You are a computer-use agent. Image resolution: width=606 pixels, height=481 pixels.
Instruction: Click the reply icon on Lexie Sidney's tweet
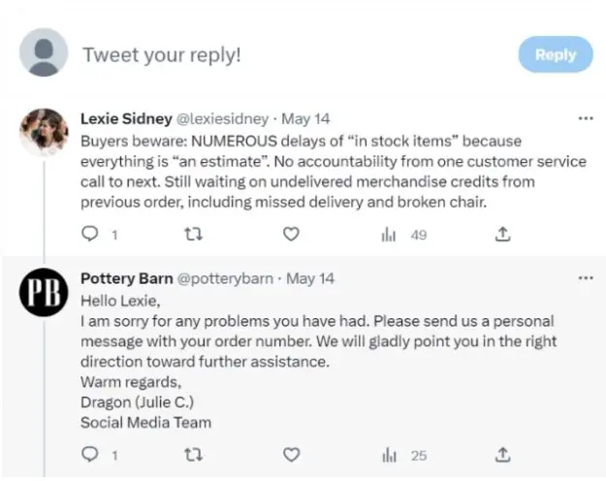[x=89, y=234]
